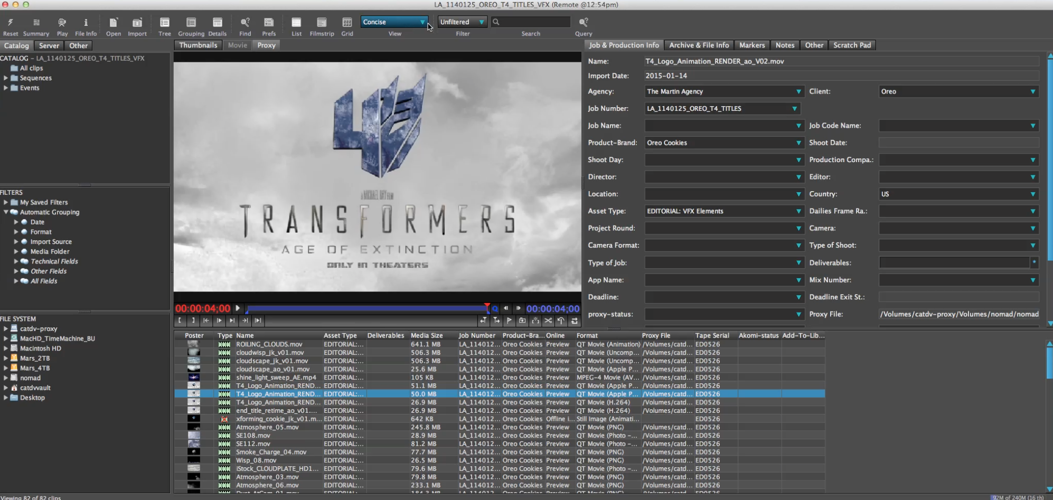The width and height of the screenshot is (1053, 500).
Task: Open the Scratch Pad tab
Action: 852,45
